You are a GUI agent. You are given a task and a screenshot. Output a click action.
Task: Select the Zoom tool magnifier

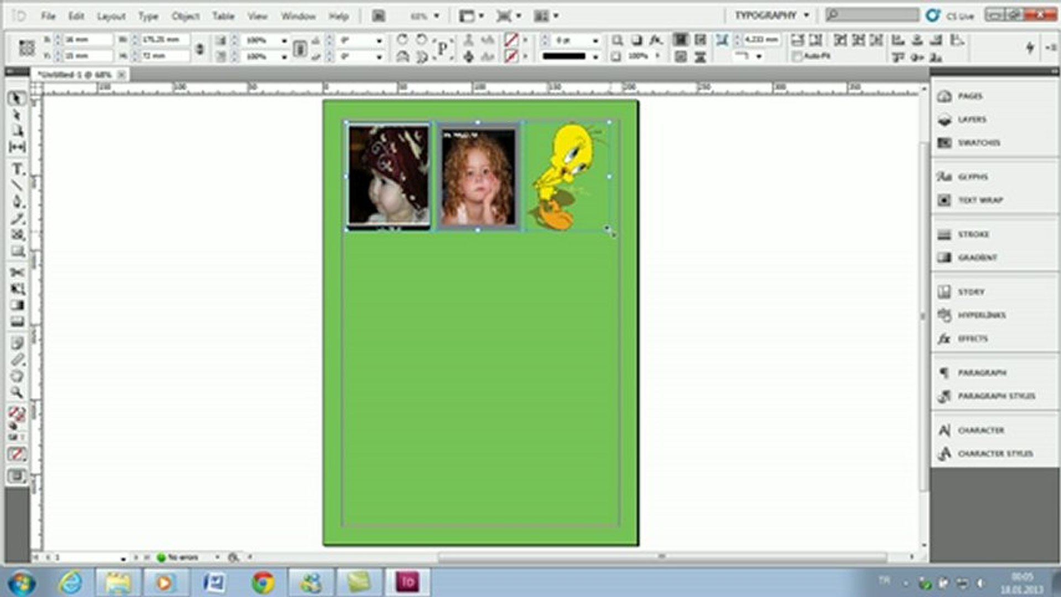(x=17, y=393)
